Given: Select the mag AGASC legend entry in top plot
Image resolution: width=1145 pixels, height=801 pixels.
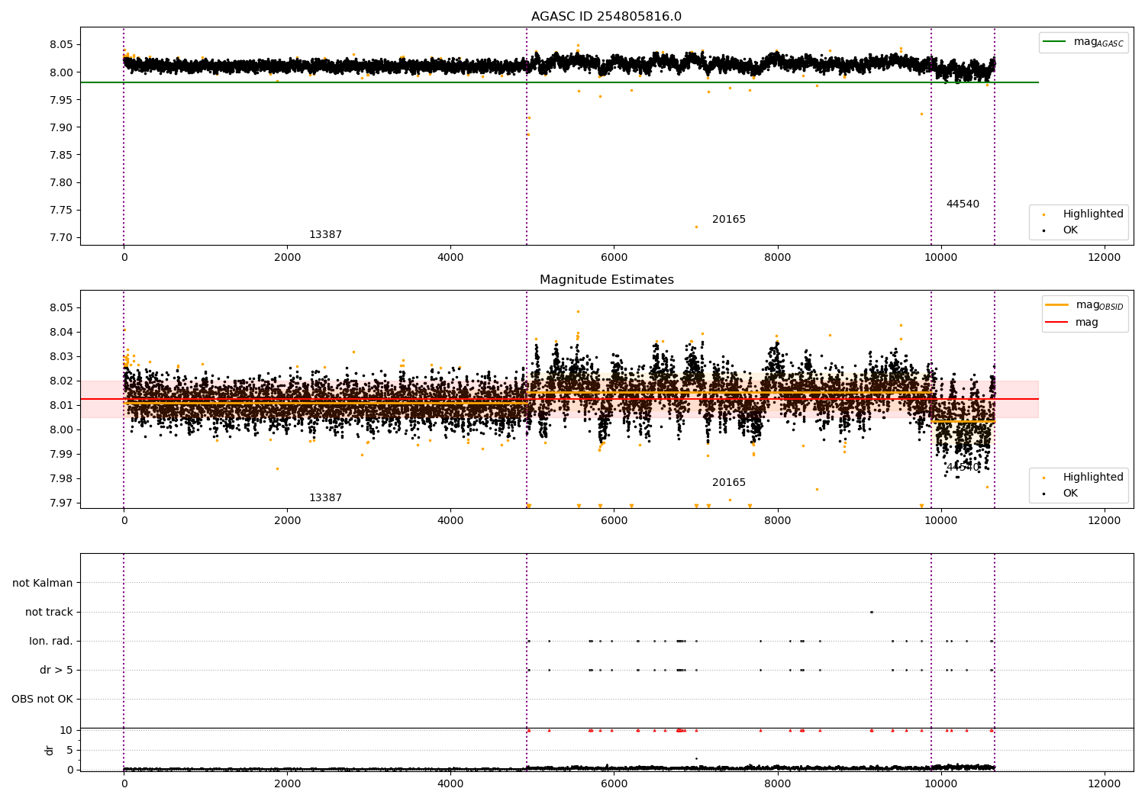Looking at the screenshot, I should (x=1083, y=42).
